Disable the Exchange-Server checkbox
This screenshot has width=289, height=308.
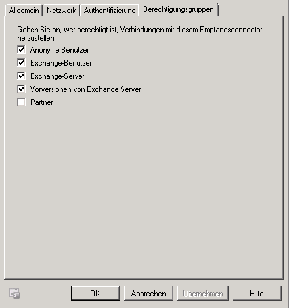(x=21, y=76)
